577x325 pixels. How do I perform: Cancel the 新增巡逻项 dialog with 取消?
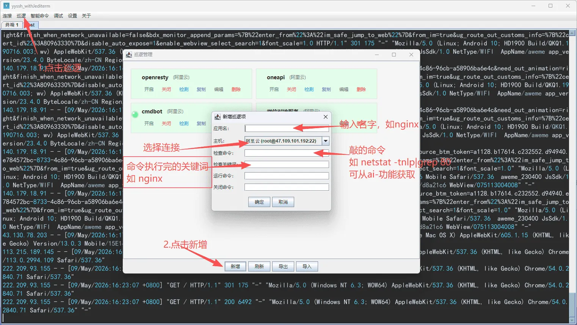click(283, 202)
